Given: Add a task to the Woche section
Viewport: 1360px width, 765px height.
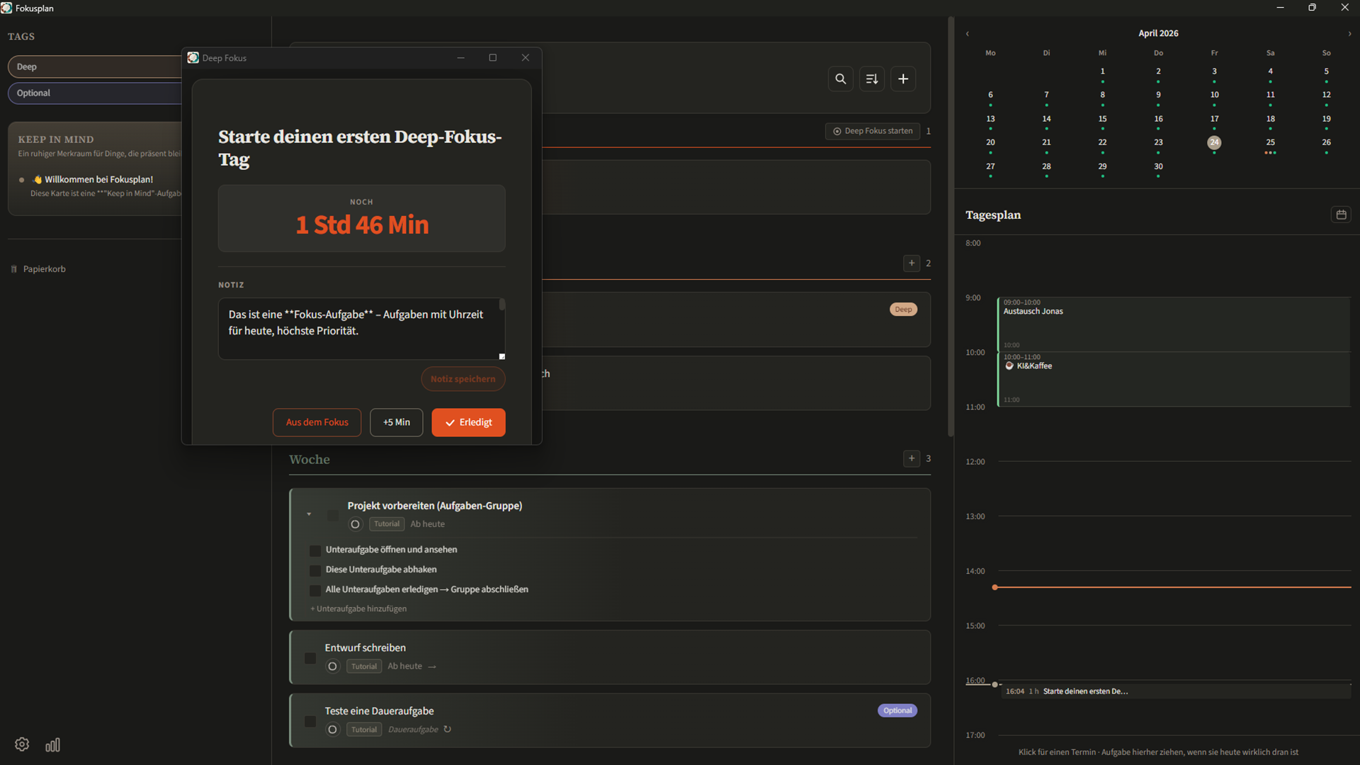Looking at the screenshot, I should (912, 458).
